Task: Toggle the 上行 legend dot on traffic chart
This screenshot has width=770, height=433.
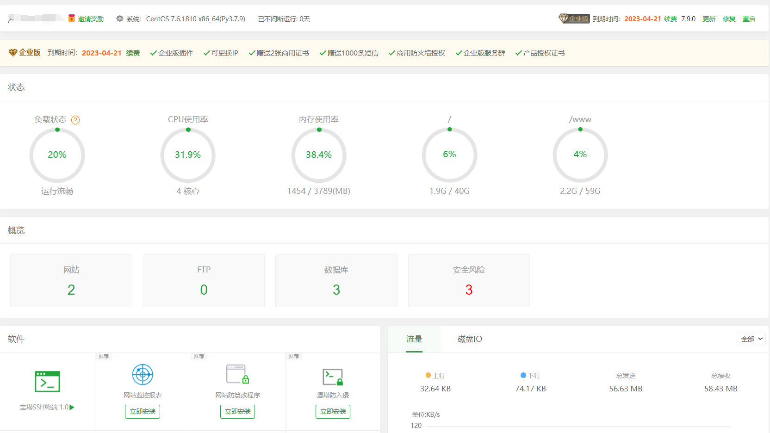Action: click(x=428, y=375)
